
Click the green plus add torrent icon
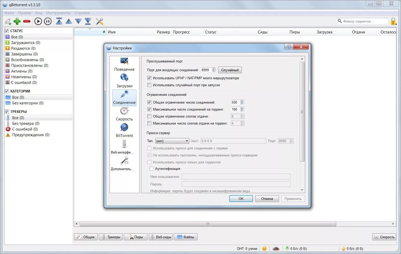[x=17, y=21]
